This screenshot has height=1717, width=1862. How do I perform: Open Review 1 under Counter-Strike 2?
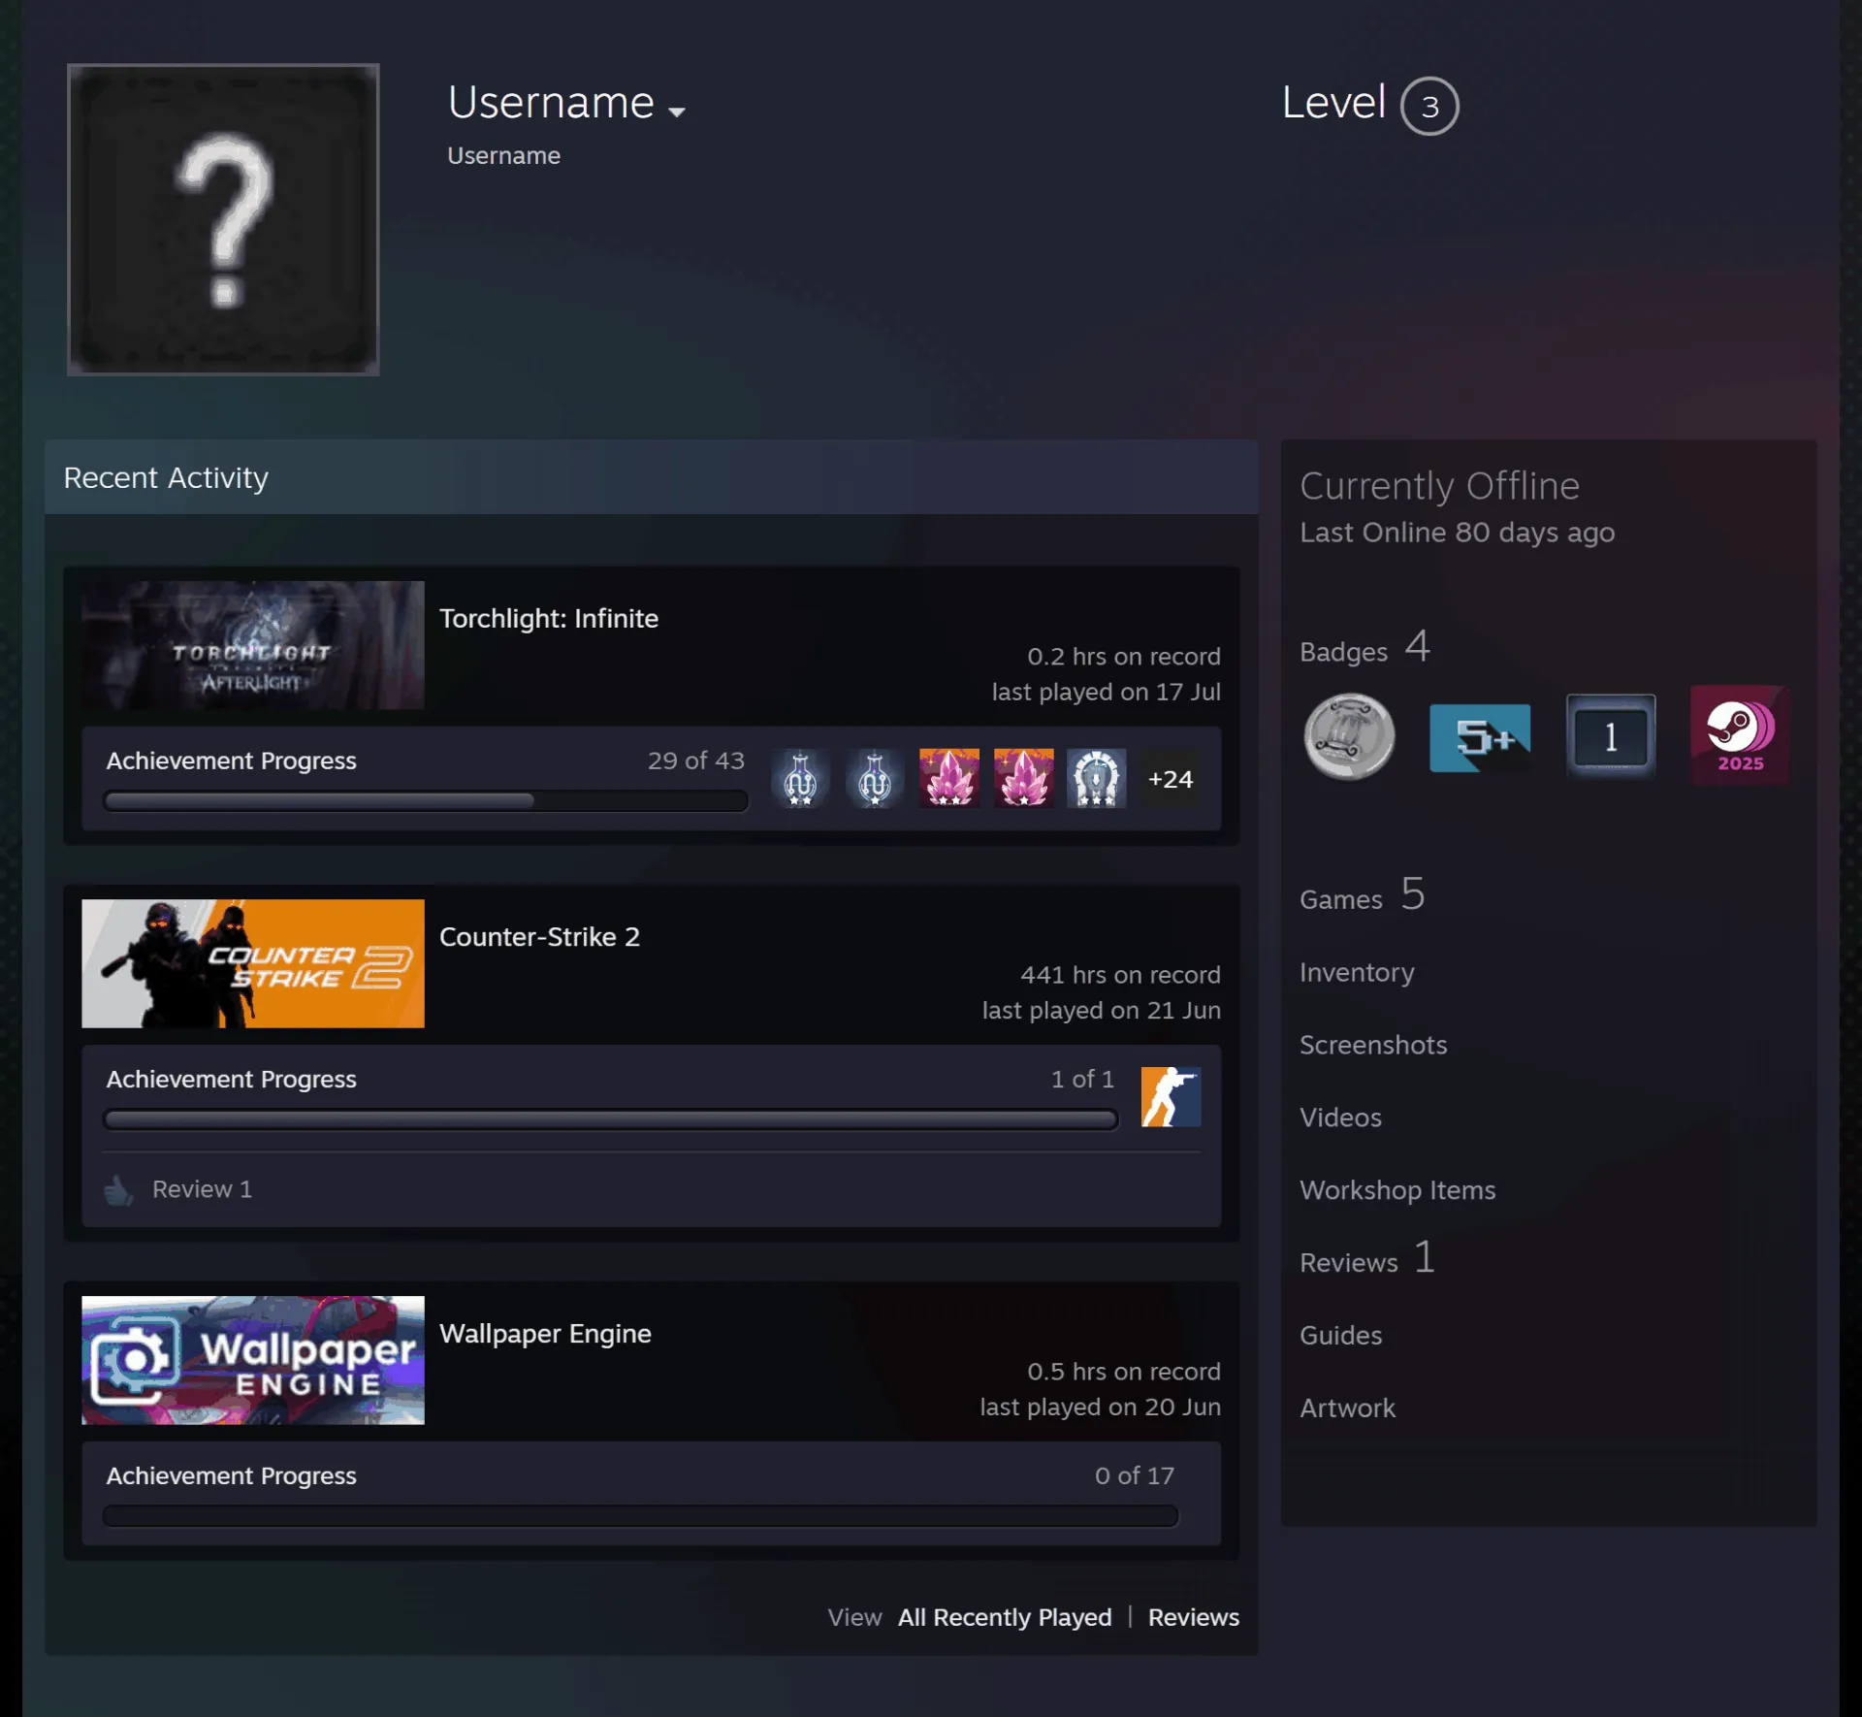(x=202, y=1189)
